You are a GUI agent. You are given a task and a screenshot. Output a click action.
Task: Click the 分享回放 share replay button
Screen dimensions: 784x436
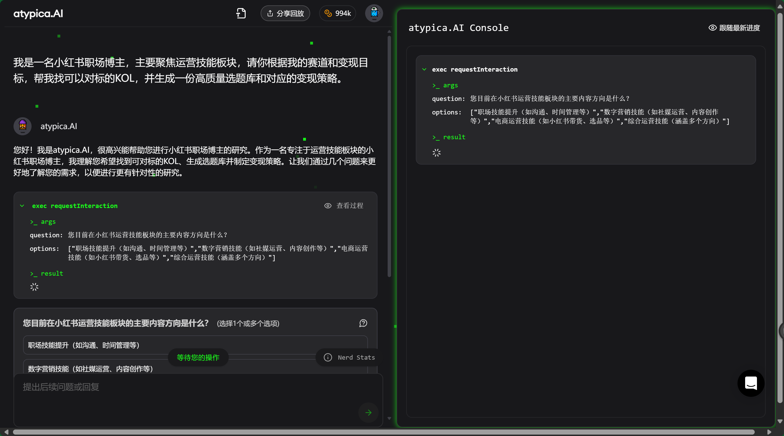(x=285, y=14)
